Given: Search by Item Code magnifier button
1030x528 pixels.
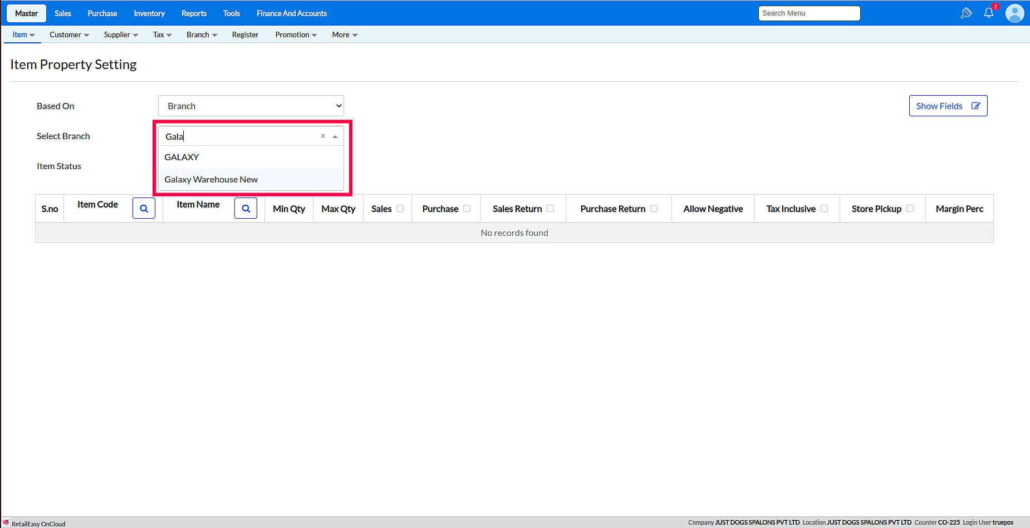Looking at the screenshot, I should coord(144,209).
